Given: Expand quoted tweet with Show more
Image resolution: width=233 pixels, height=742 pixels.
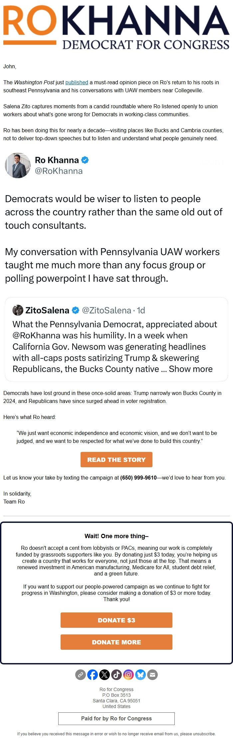Looking at the screenshot, I should tap(191, 369).
